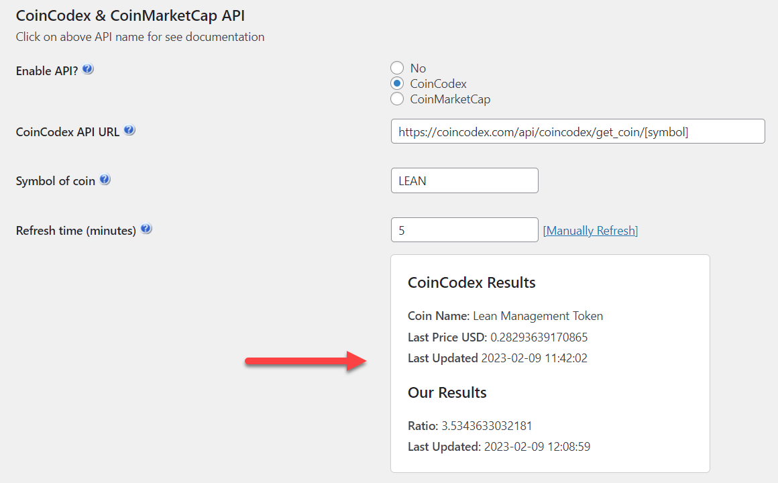The image size is (778, 483).
Task: Click the CoinCodex API URL label
Action: (x=68, y=132)
